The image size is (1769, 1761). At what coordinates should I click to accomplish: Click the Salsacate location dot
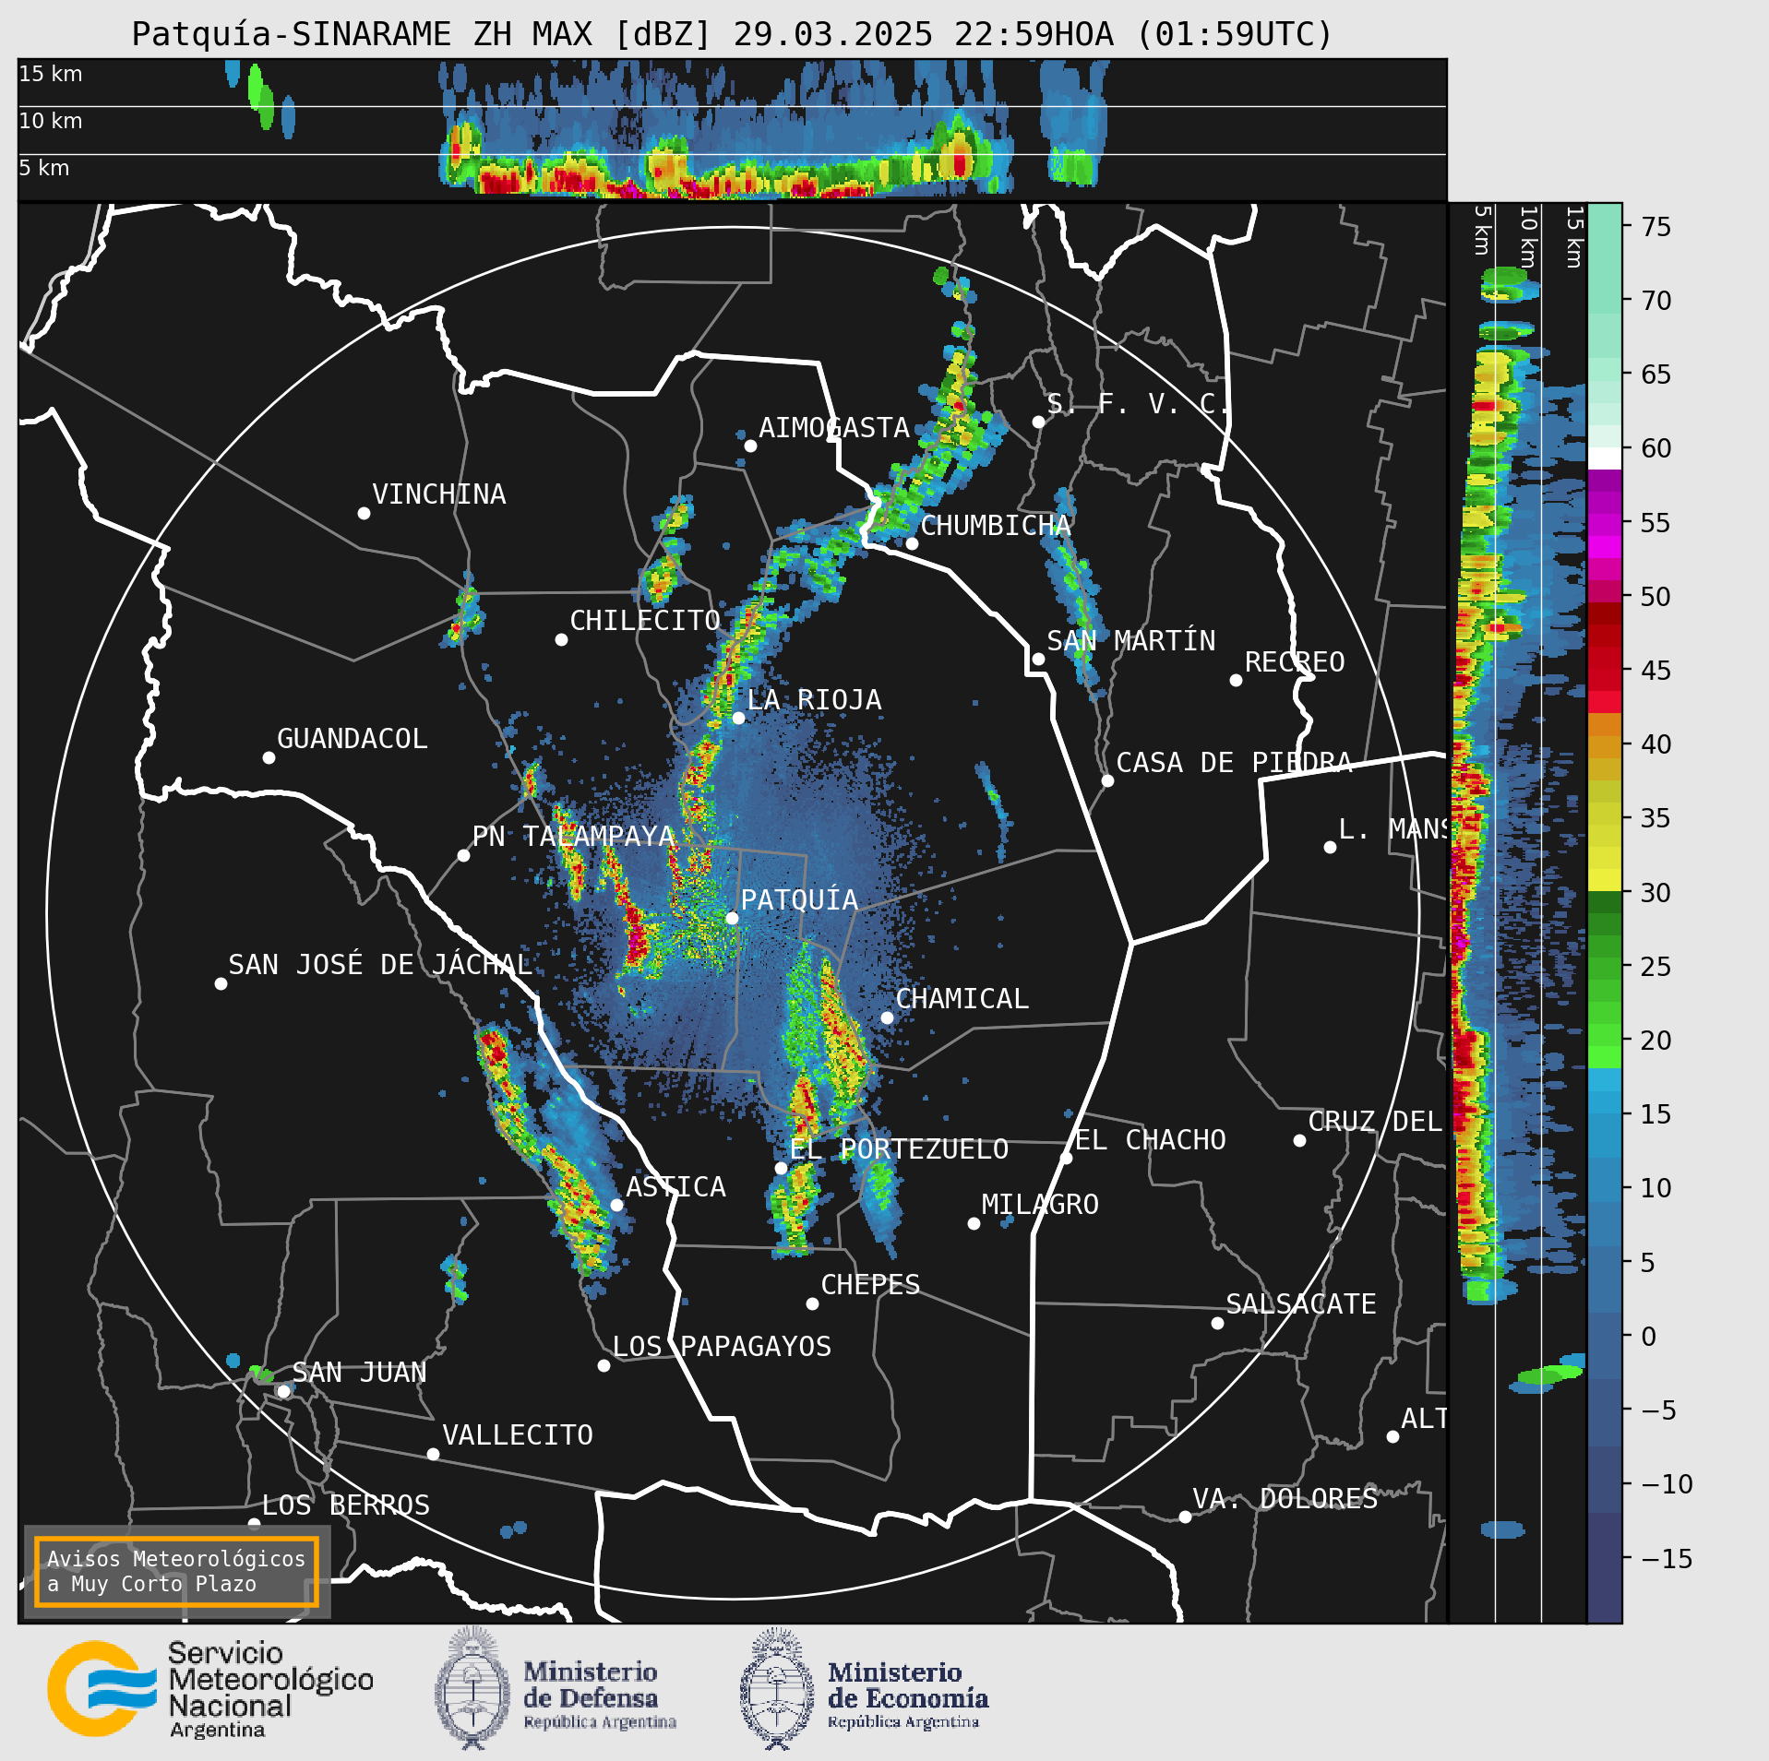[x=1217, y=1323]
